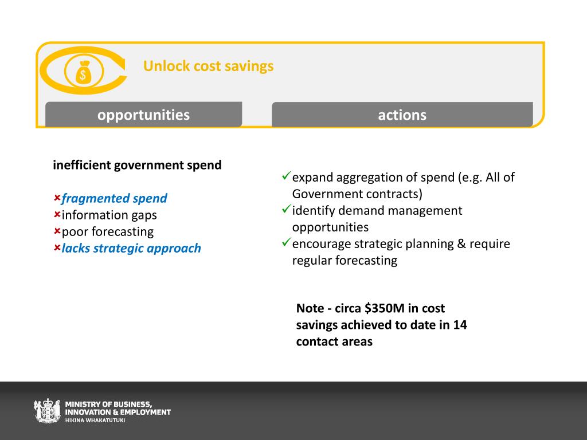Click the red cross beside 'information gaps'
The width and height of the screenshot is (587, 440).
point(57,214)
